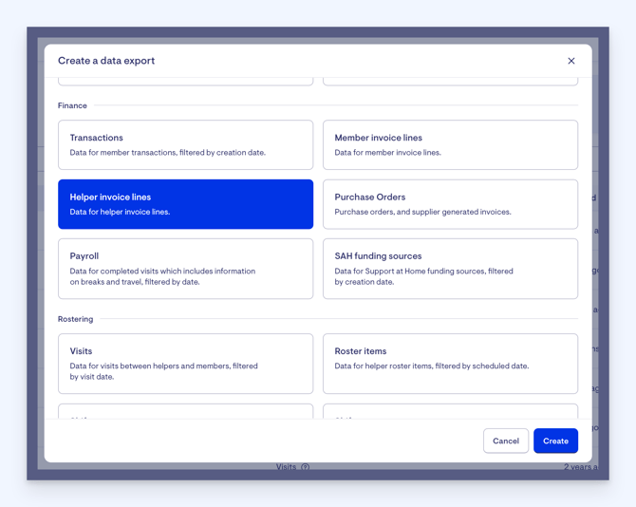Click the blue Create button
The image size is (636, 507).
(x=555, y=441)
